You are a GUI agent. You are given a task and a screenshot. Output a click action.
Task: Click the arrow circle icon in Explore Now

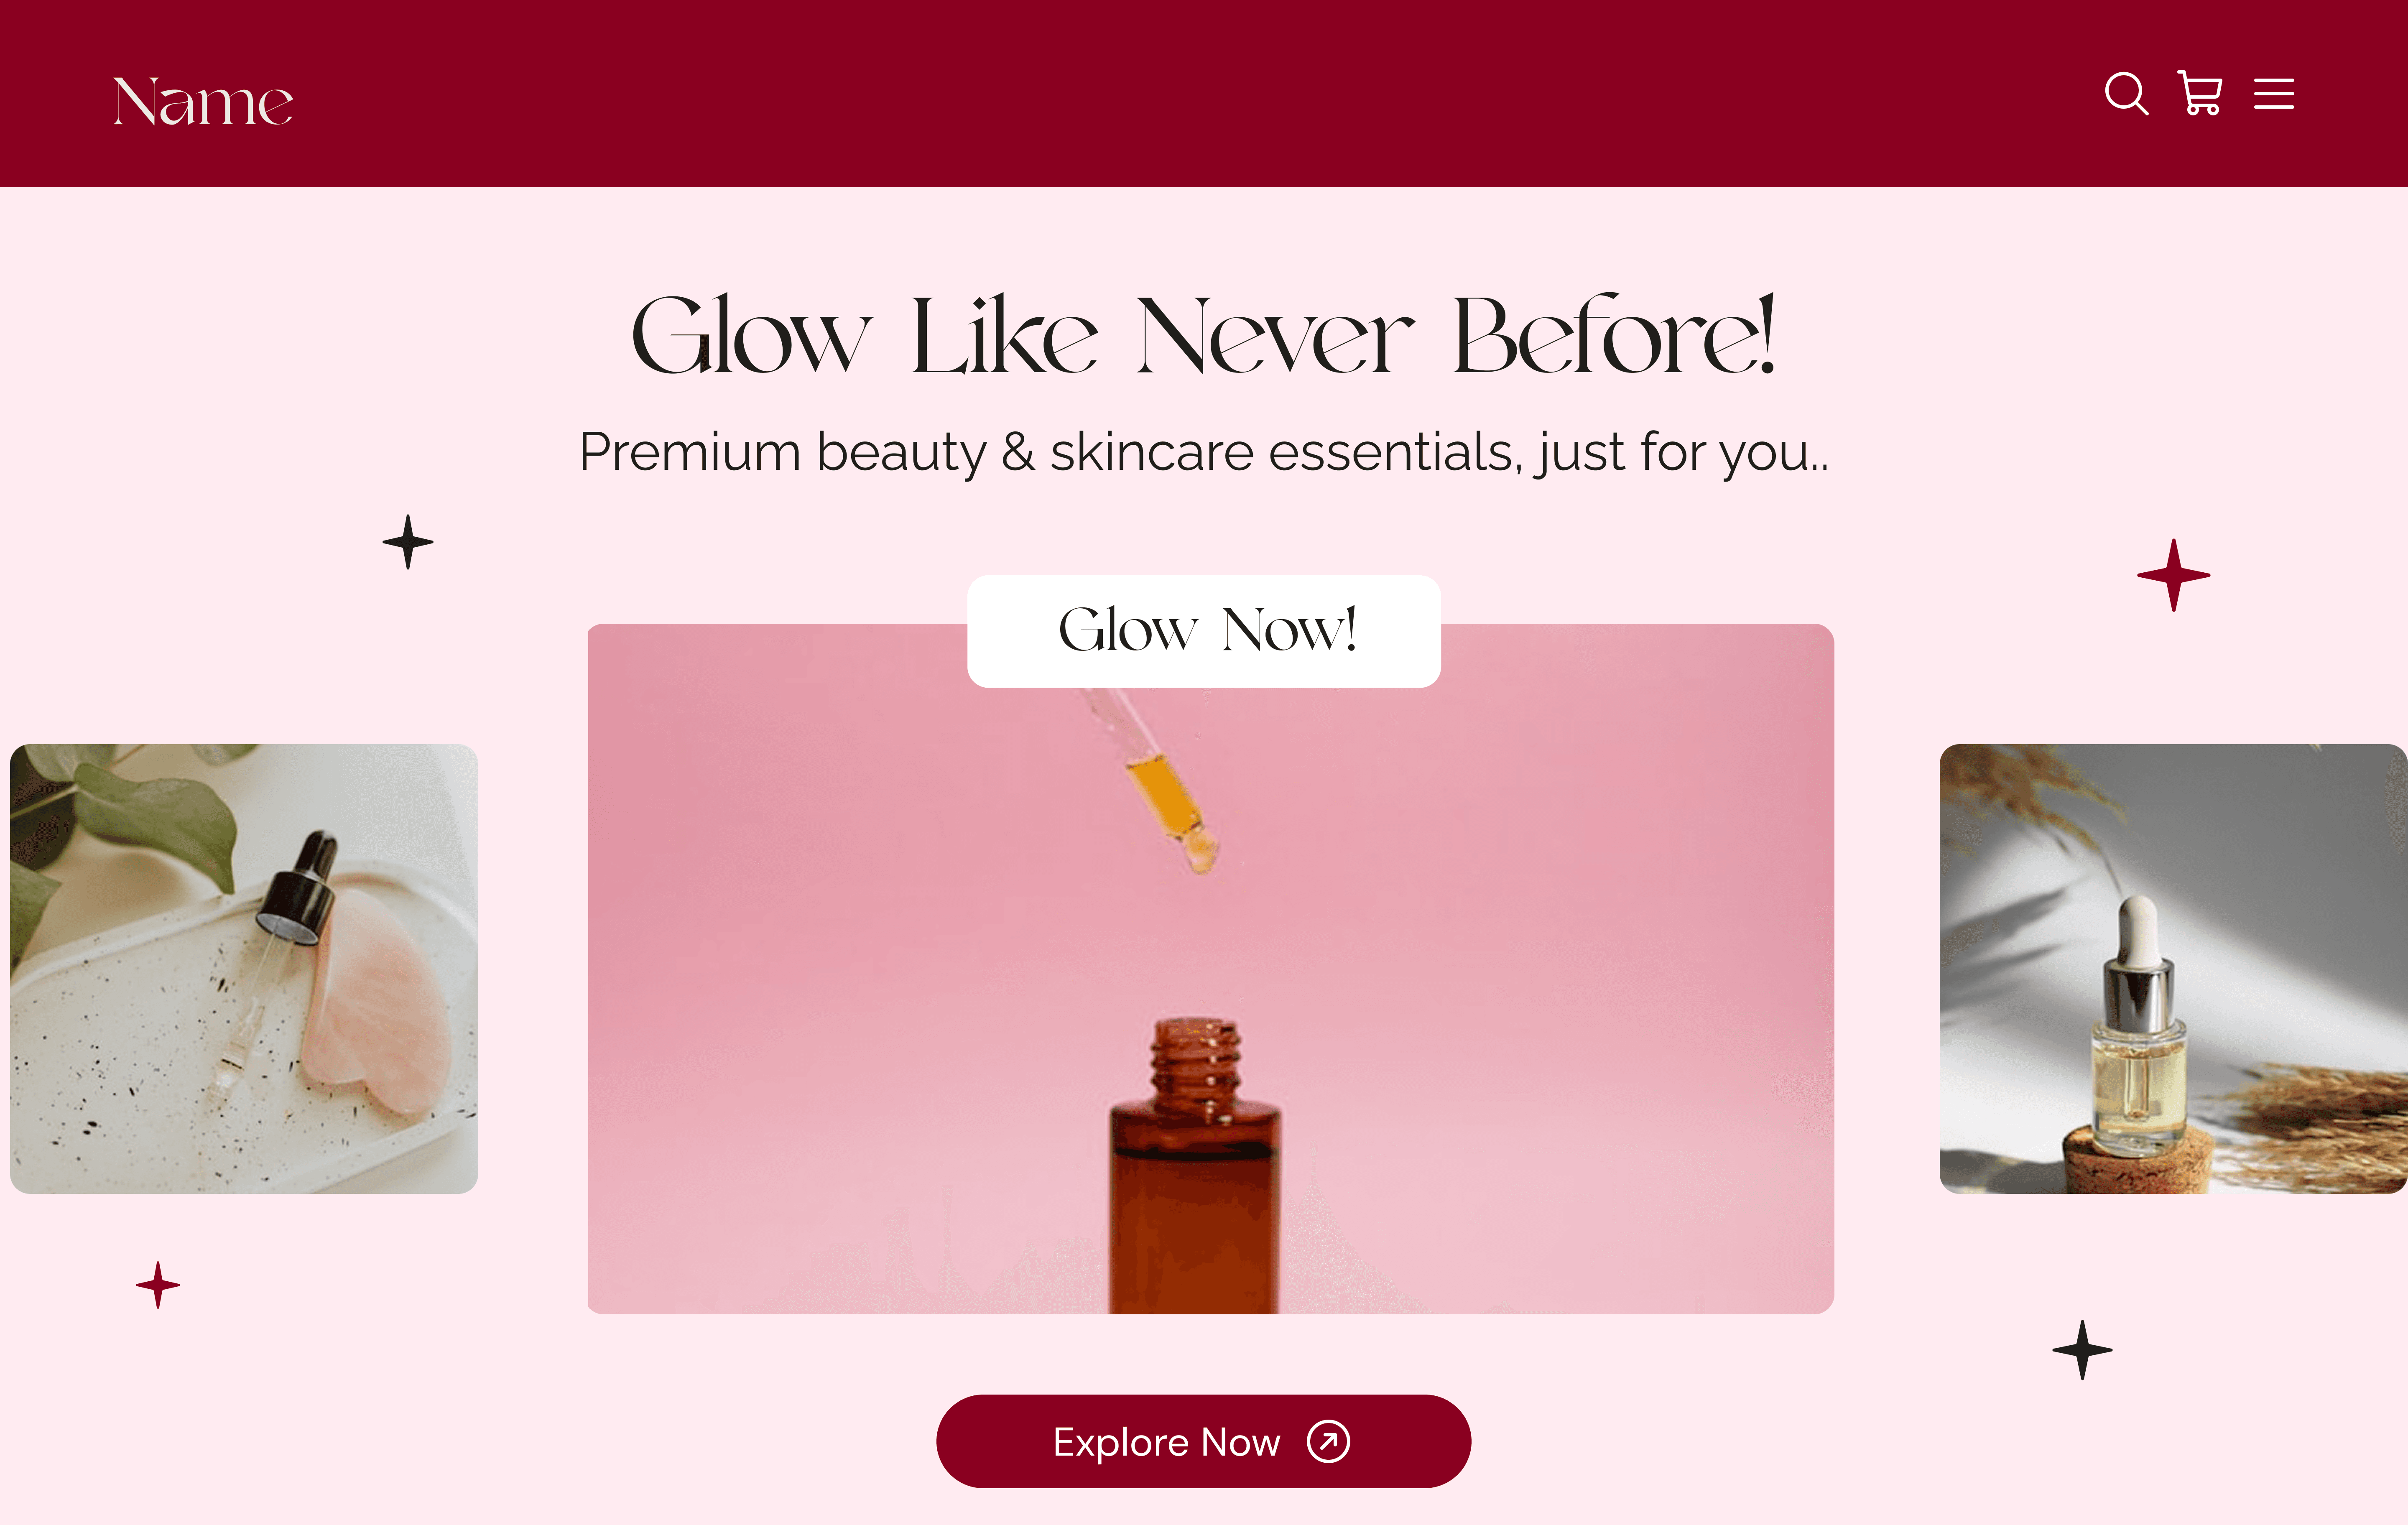click(x=1329, y=1441)
